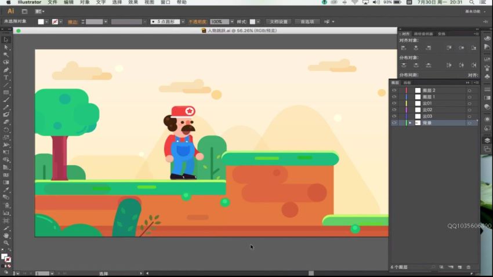Click delete layer trash icon
This screenshot has width=493, height=277.
[468, 267]
